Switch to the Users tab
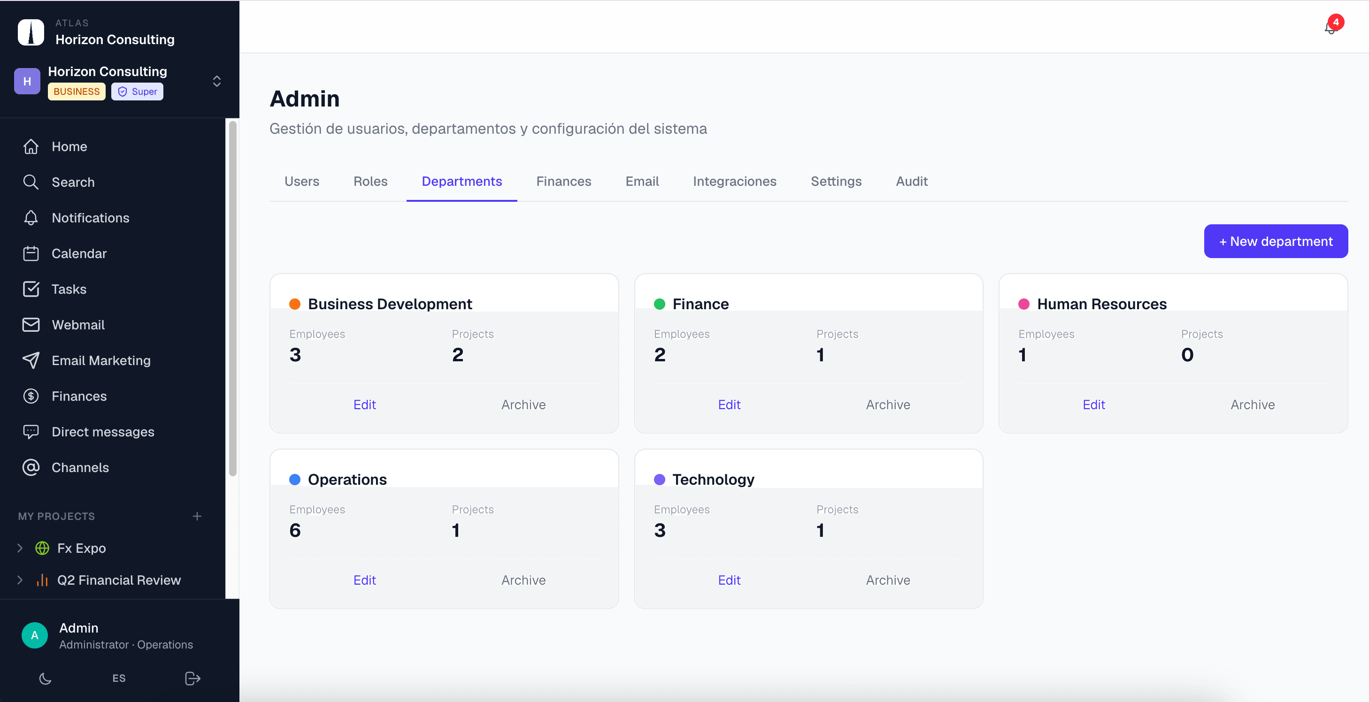The width and height of the screenshot is (1369, 702). coord(302,182)
